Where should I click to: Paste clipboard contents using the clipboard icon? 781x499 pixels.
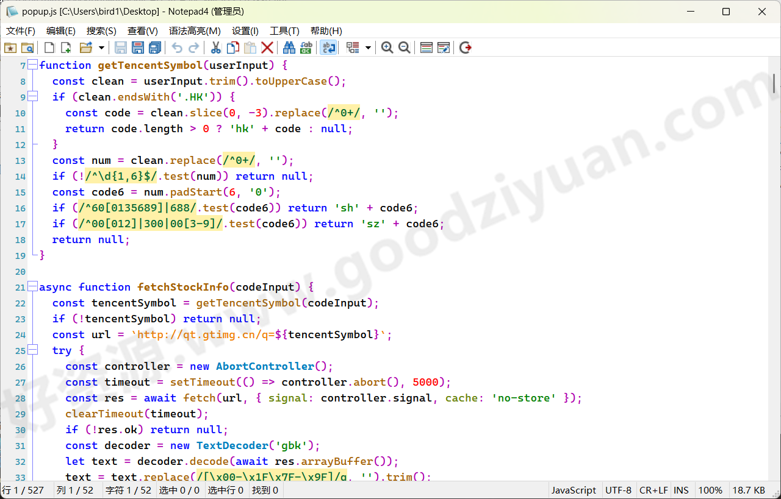[x=250, y=48]
